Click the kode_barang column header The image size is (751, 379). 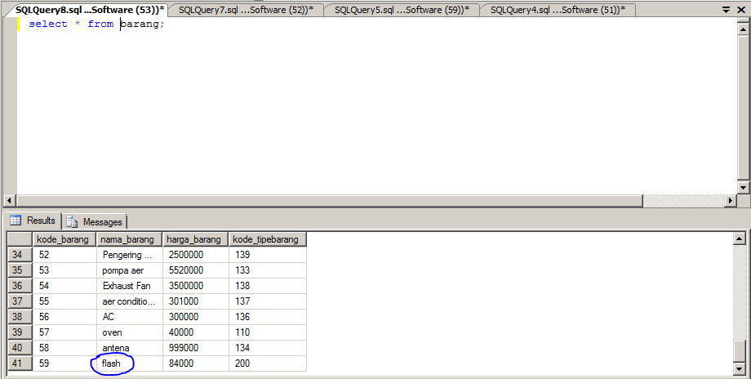[64, 239]
